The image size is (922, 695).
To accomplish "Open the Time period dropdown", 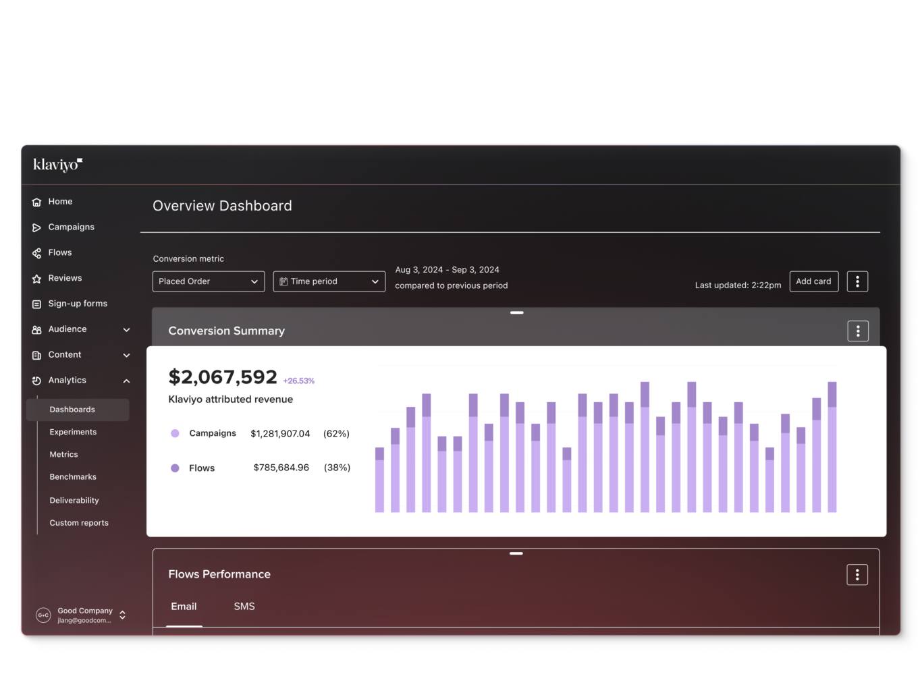I will (x=329, y=281).
